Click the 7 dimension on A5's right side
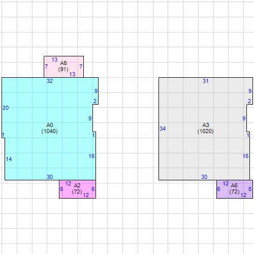The height and width of the screenshot is (254, 254). point(81,67)
